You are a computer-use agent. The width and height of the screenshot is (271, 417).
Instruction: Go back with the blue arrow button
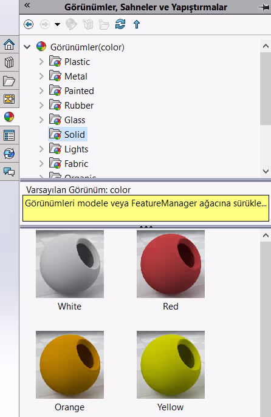click(29, 24)
